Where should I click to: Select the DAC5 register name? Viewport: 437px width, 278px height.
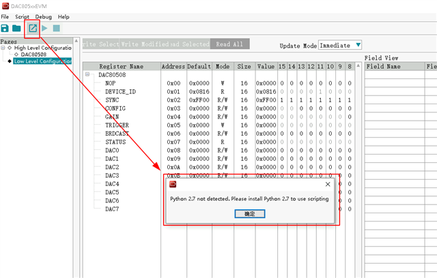[112, 192]
